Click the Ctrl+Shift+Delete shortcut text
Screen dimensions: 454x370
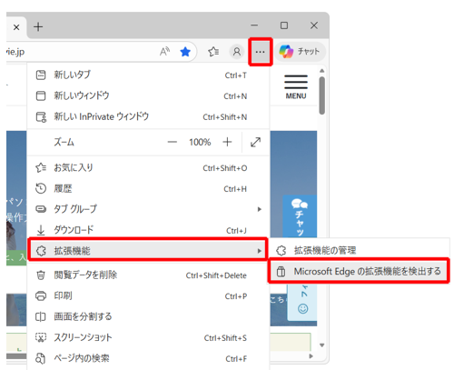point(216,275)
